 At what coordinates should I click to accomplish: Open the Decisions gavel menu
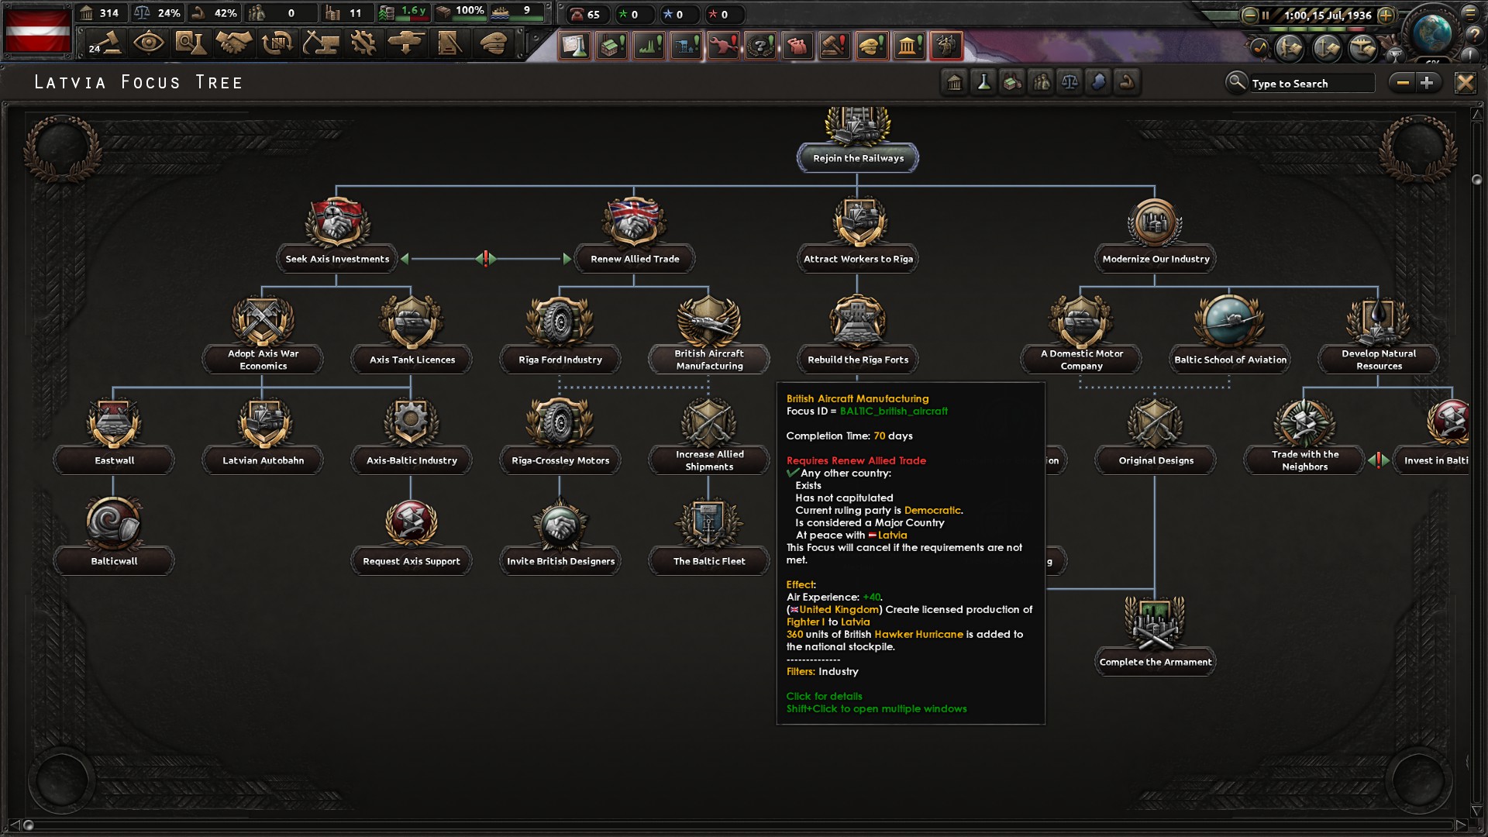[x=105, y=43]
